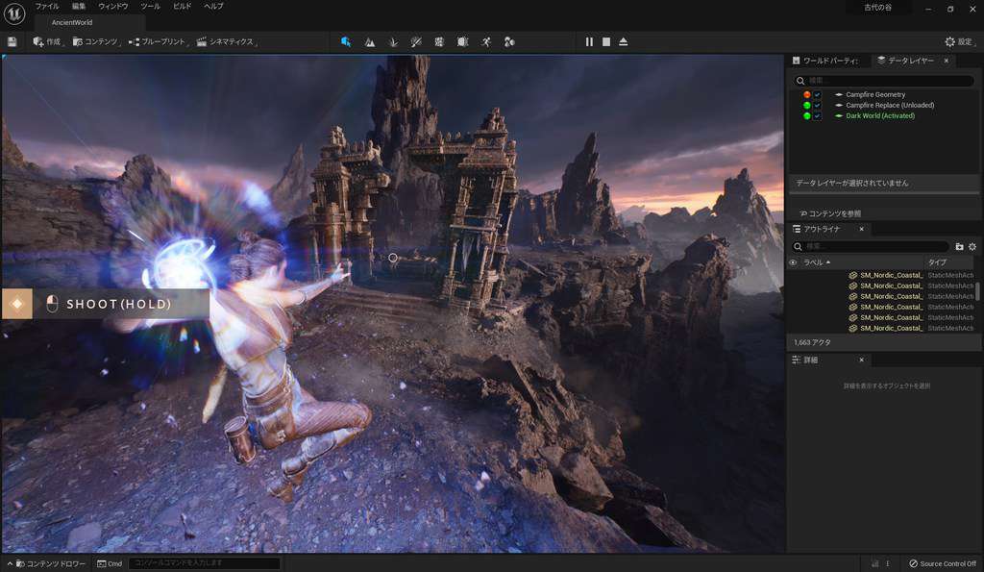Click the outliner eye visibility column header
Viewport: 984px width, 572px height.
tap(793, 262)
